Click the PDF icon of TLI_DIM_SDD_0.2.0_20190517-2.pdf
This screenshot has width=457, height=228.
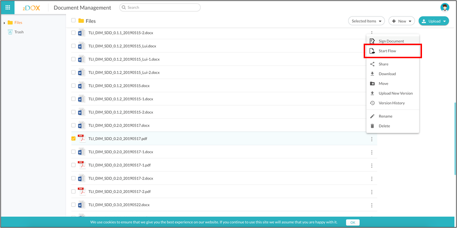coord(82,192)
